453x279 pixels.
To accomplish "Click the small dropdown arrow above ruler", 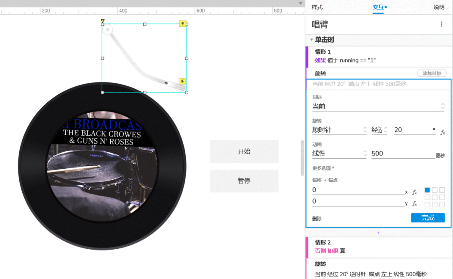I will (300, 3).
